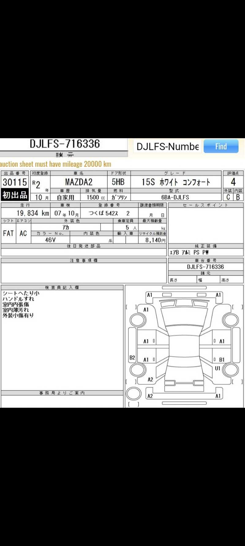The image size is (245, 546).
Task: Select the car name MAZDA2
Action: click(79, 182)
